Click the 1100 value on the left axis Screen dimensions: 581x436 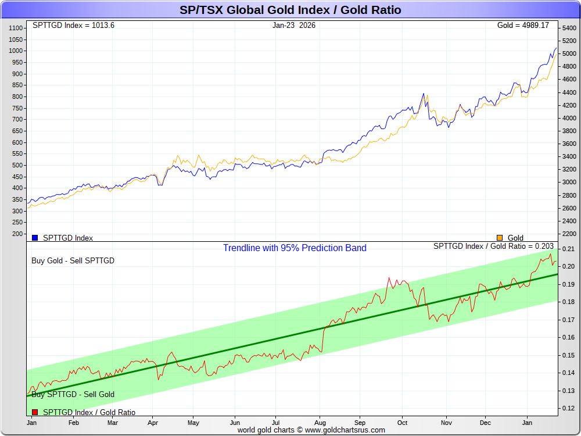pos(17,28)
